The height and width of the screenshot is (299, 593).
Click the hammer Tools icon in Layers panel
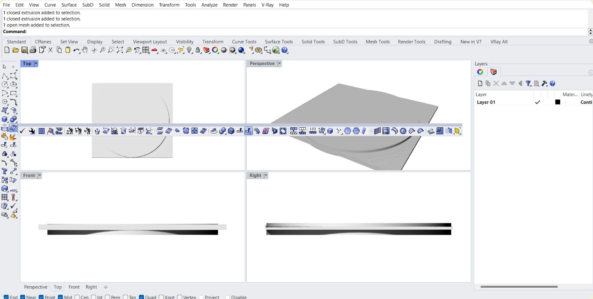pyautogui.click(x=544, y=83)
